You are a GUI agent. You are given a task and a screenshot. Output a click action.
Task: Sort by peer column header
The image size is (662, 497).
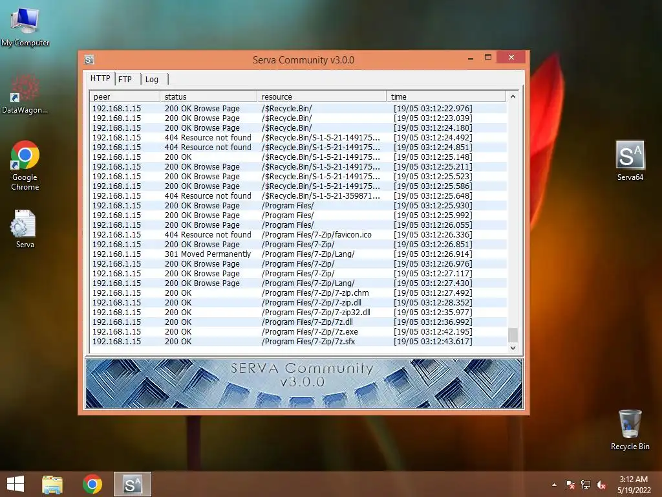pos(125,96)
